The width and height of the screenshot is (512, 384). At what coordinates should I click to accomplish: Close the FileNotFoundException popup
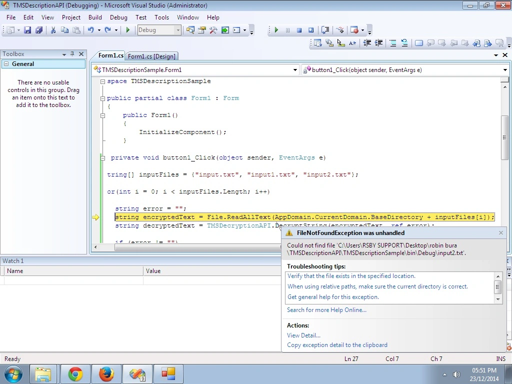[x=501, y=233]
